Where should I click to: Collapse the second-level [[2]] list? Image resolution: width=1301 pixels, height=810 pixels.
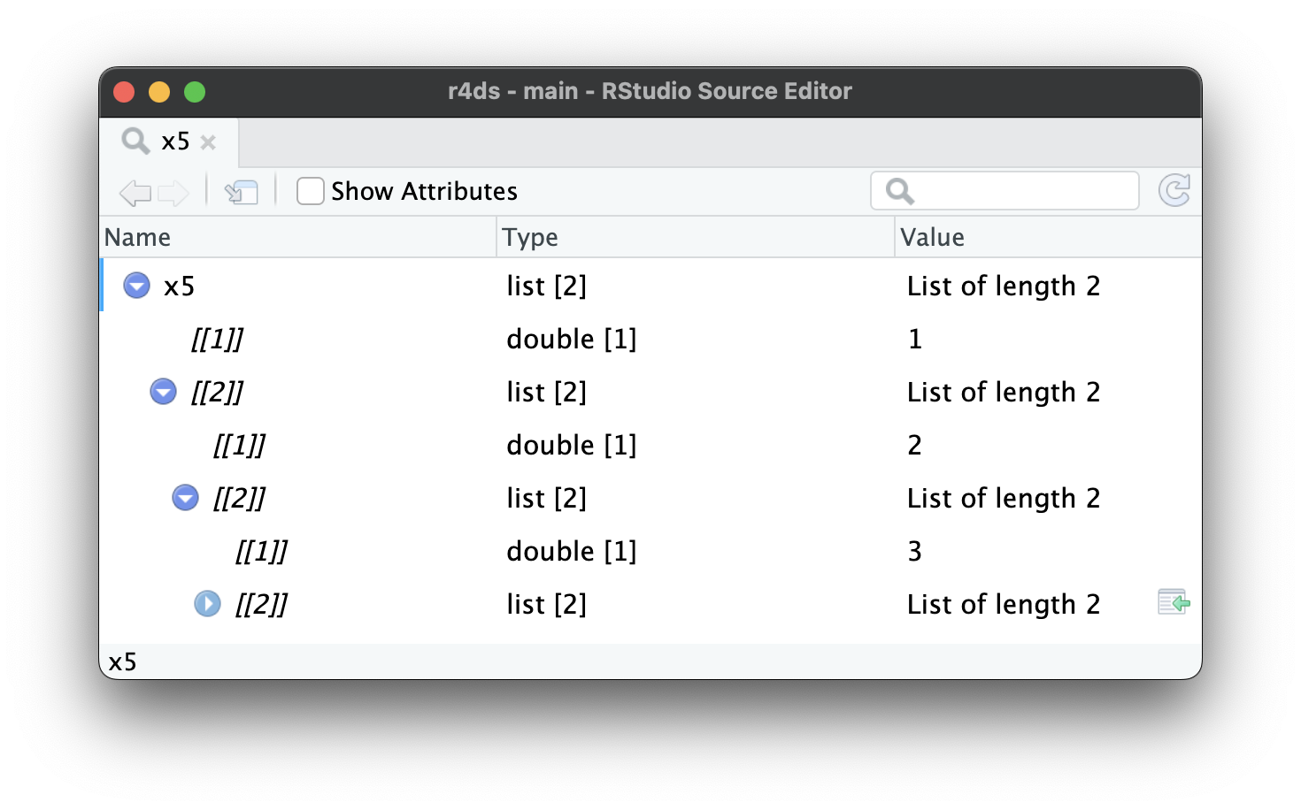coord(185,498)
